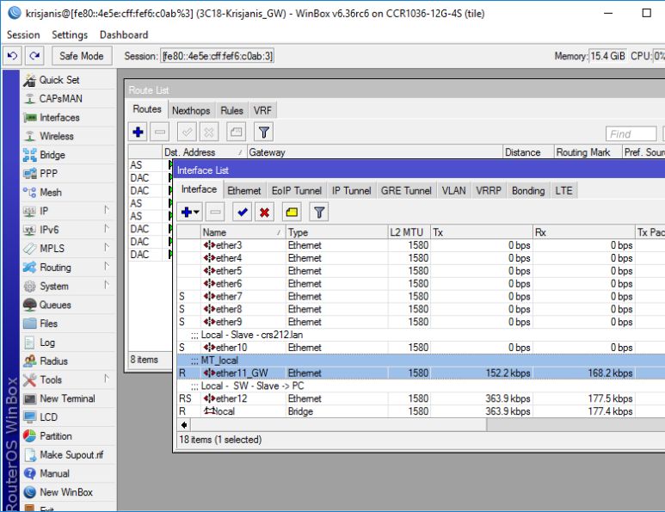Enable selected interface with blue checkmark
Screen dimensions: 665x512
pos(242,212)
